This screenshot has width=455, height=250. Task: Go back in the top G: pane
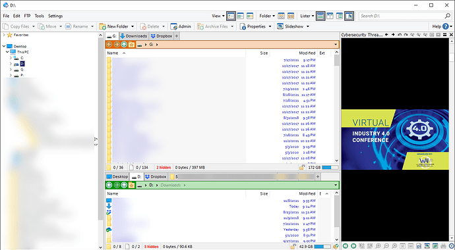[x=109, y=45]
